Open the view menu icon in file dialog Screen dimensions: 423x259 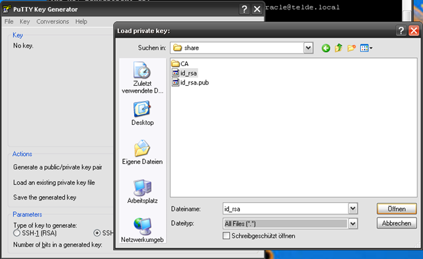click(366, 48)
